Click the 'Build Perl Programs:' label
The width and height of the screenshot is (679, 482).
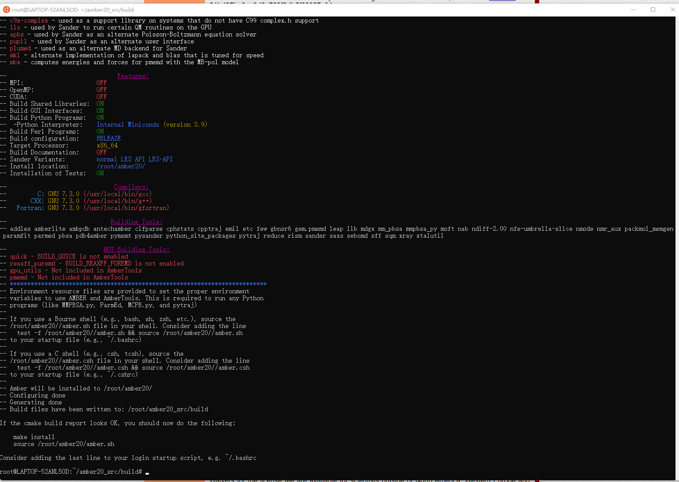click(44, 131)
